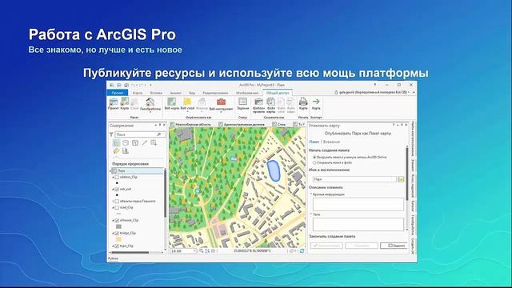Screen dimensions: 512x288
Task: Select List by Drawing Order icon
Action: point(117,142)
